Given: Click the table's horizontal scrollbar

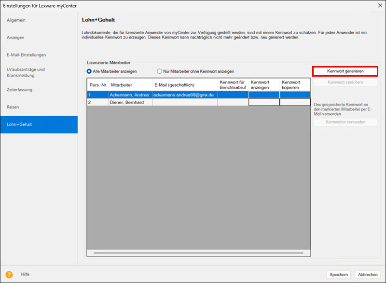Looking at the screenshot, I should pyautogui.click(x=198, y=253).
